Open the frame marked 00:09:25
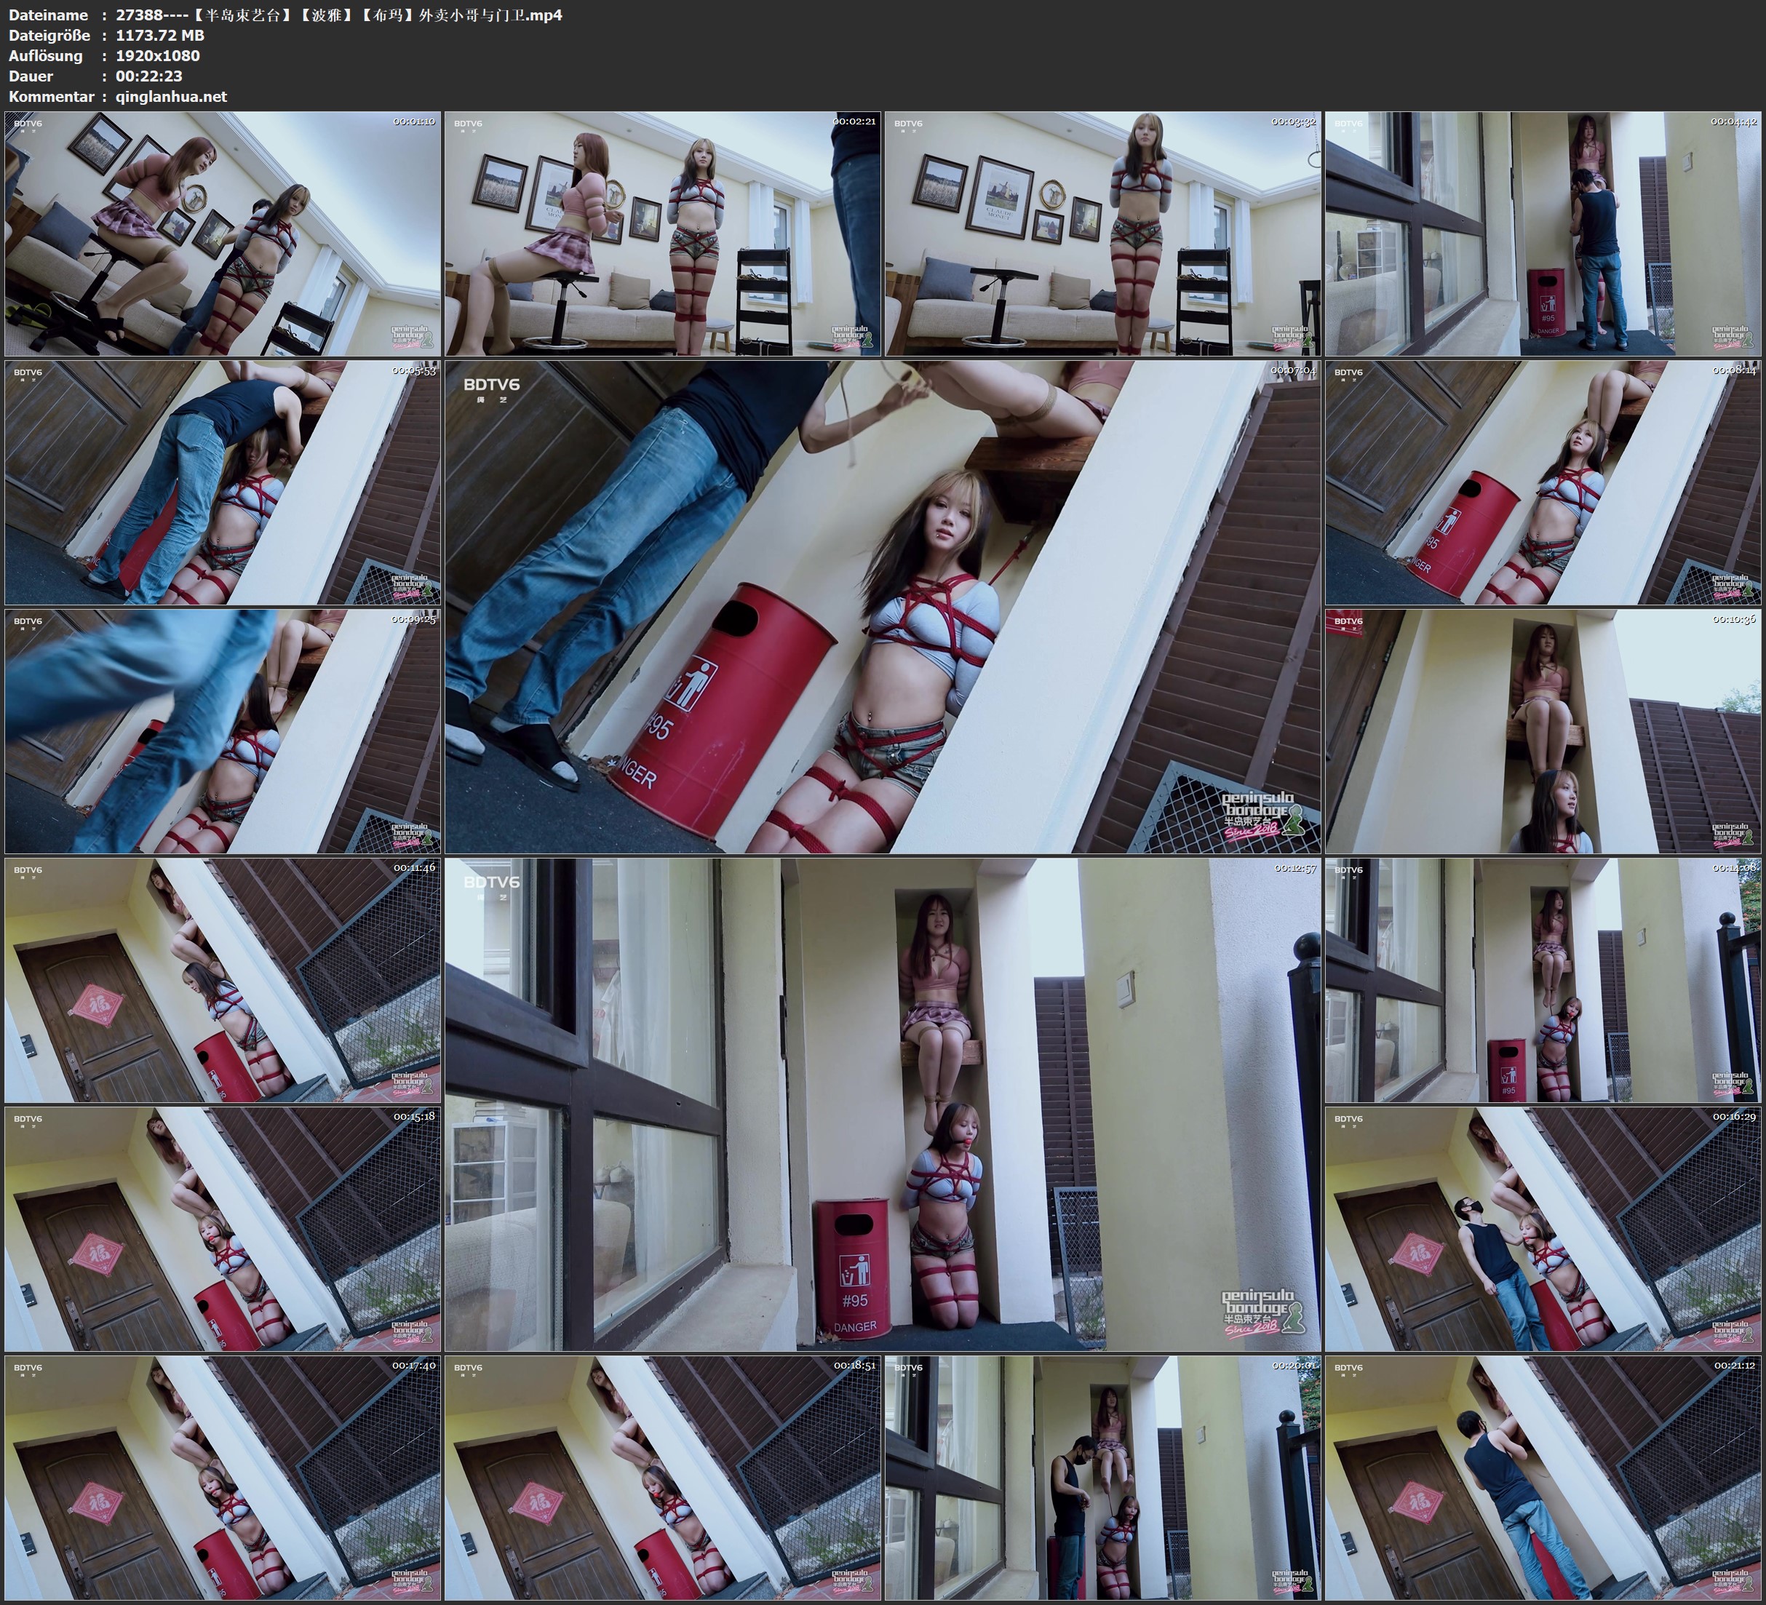 pyautogui.click(x=223, y=731)
